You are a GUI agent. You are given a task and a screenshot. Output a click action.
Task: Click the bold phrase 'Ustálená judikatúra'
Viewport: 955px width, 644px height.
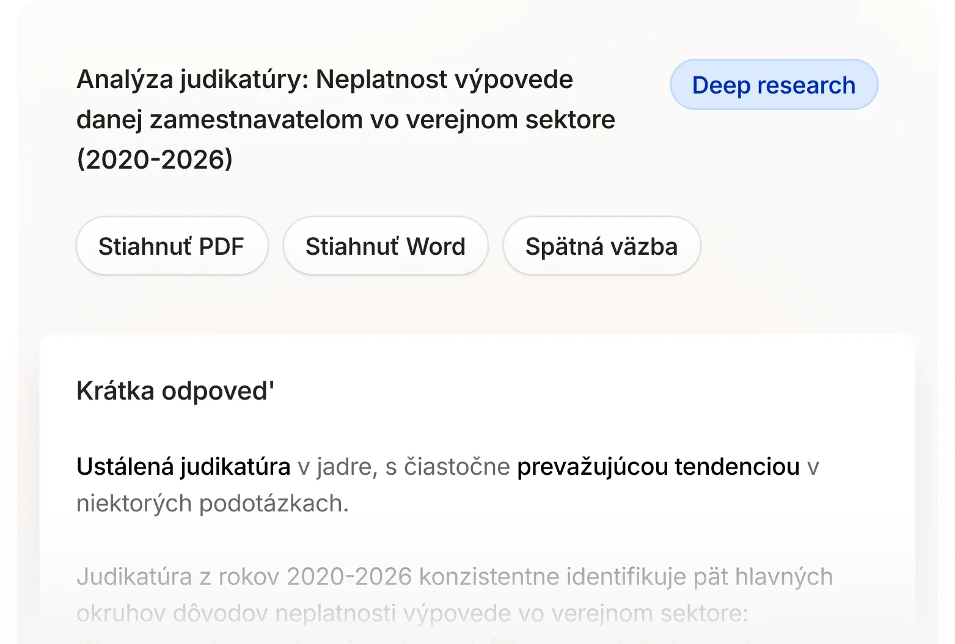click(x=183, y=467)
